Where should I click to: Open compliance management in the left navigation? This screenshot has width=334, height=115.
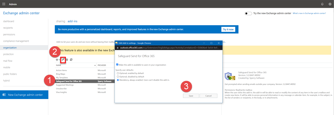pyautogui.click(x=16, y=41)
